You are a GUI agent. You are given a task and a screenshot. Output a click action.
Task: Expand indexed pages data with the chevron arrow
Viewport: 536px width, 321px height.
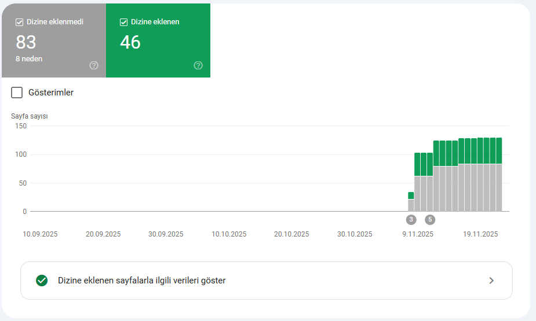click(491, 281)
